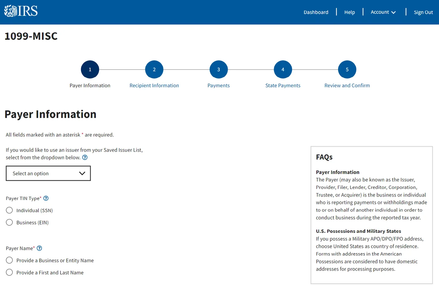439x287 pixels.
Task: Click U.S. Possessions and Military States heading
Action: (358, 231)
